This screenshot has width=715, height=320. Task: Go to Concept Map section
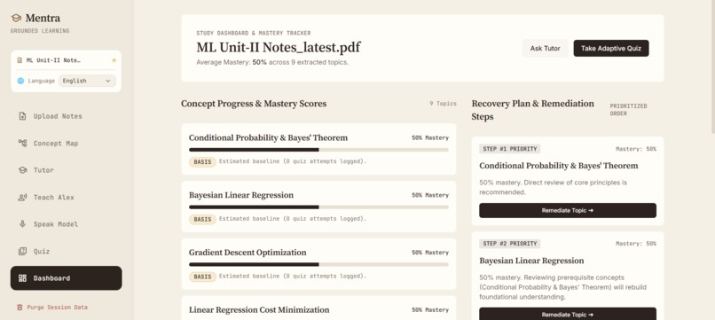coord(67,143)
